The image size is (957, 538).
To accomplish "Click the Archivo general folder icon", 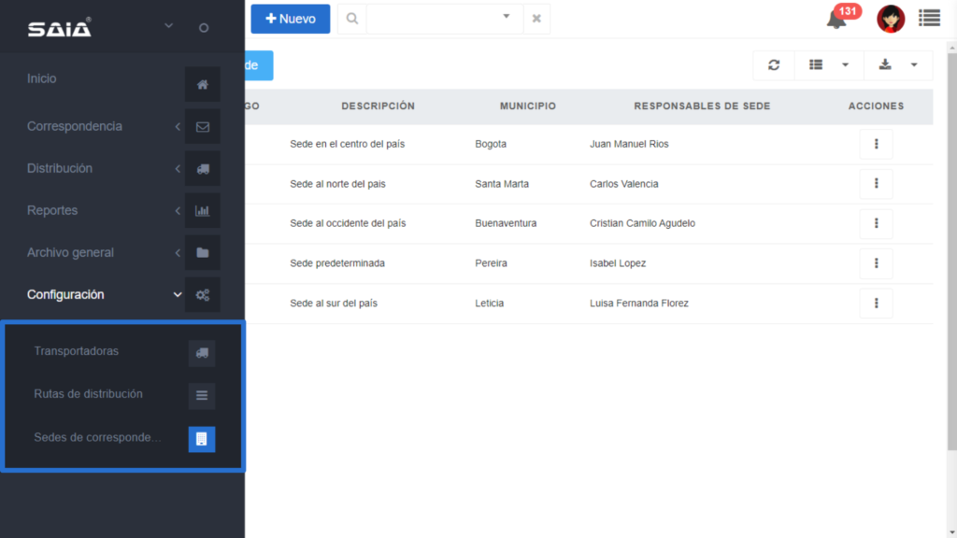I will (202, 253).
